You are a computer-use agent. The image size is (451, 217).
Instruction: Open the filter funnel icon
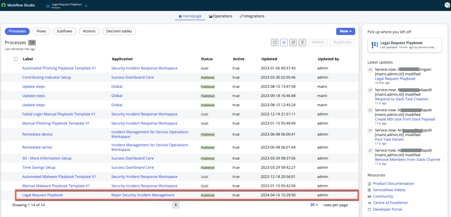pyautogui.click(x=302, y=42)
